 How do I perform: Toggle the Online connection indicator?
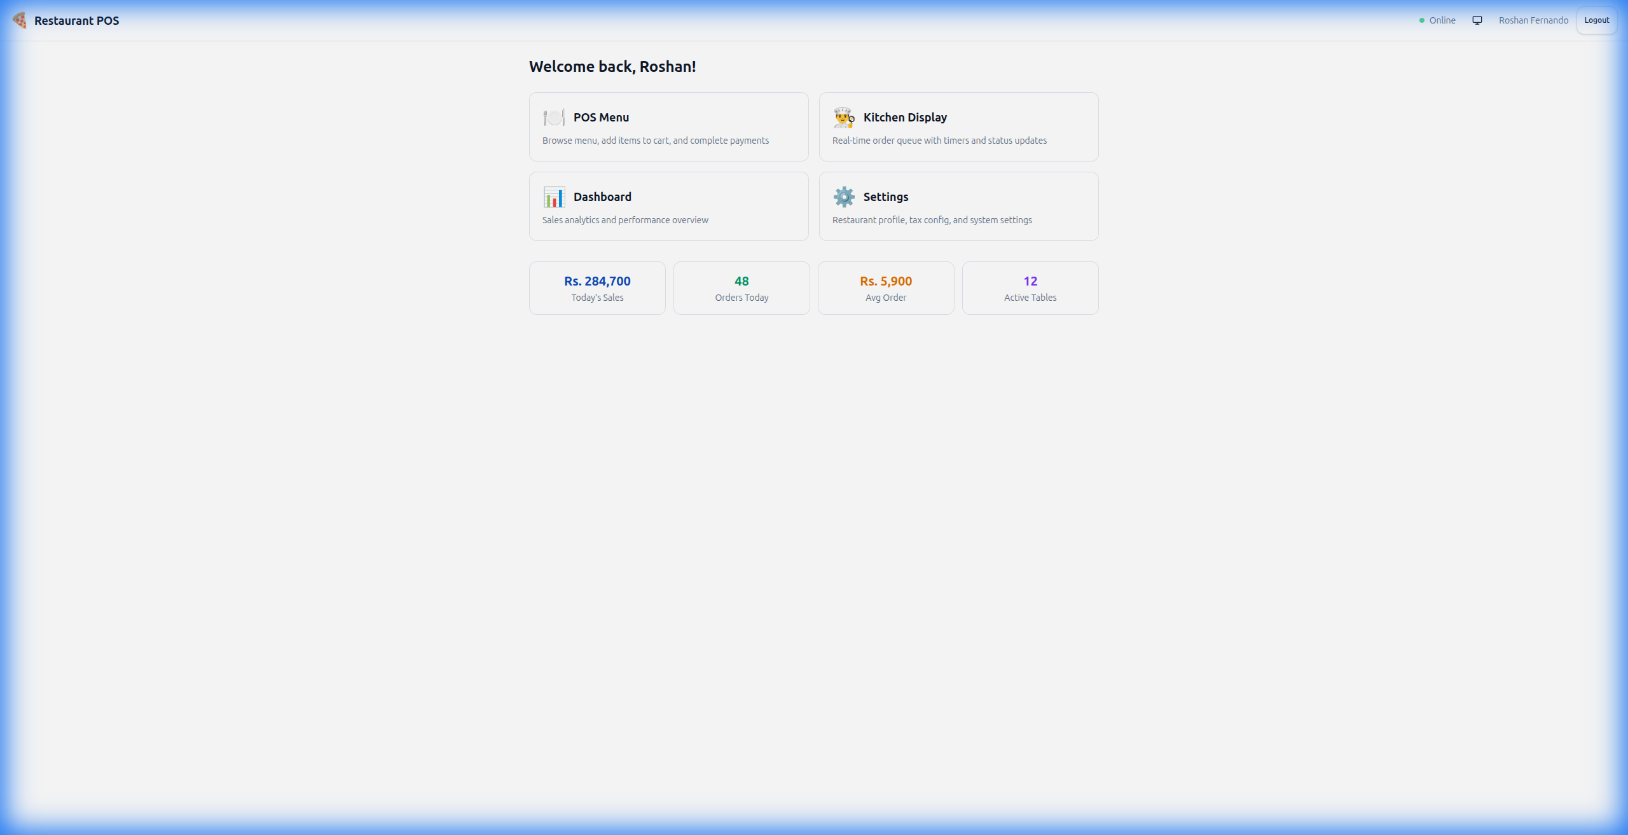pyautogui.click(x=1437, y=20)
